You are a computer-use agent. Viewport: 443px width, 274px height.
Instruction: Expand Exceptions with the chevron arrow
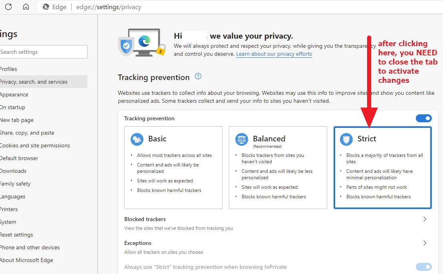(425, 243)
